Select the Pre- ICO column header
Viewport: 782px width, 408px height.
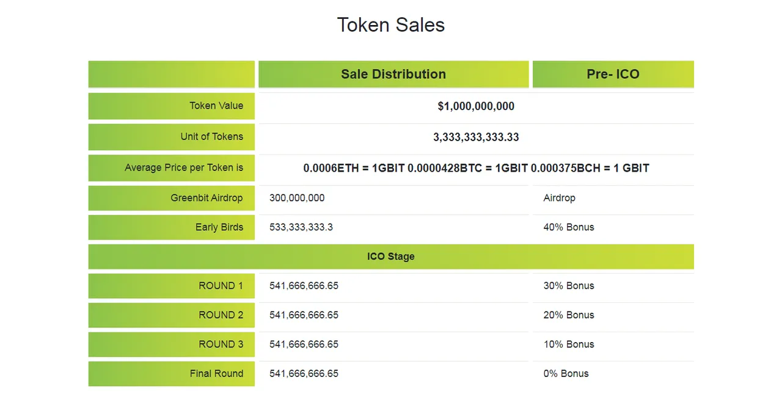click(x=613, y=74)
